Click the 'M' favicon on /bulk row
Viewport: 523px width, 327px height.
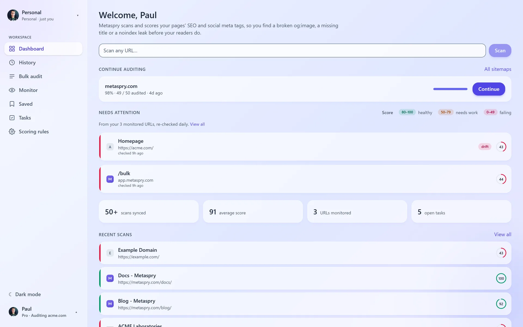coord(110,179)
